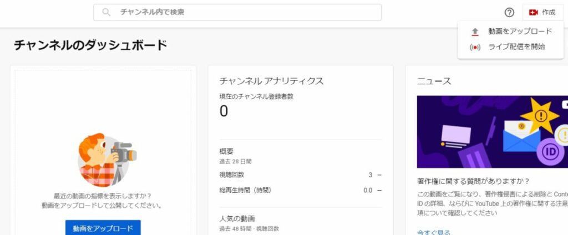Click the 人気の動画 section heading
568x235 pixels.
(x=237, y=218)
